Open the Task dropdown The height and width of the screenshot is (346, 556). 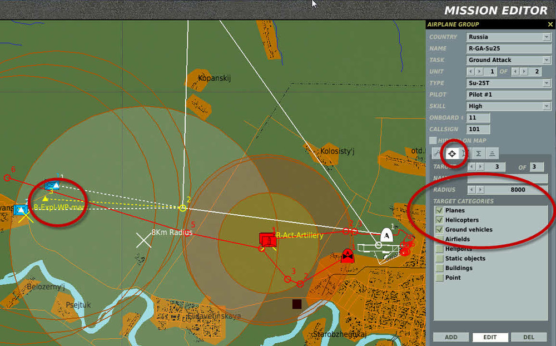547,60
